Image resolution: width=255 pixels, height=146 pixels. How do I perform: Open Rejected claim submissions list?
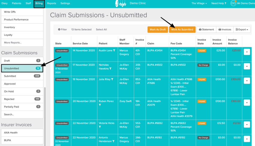click(9, 99)
